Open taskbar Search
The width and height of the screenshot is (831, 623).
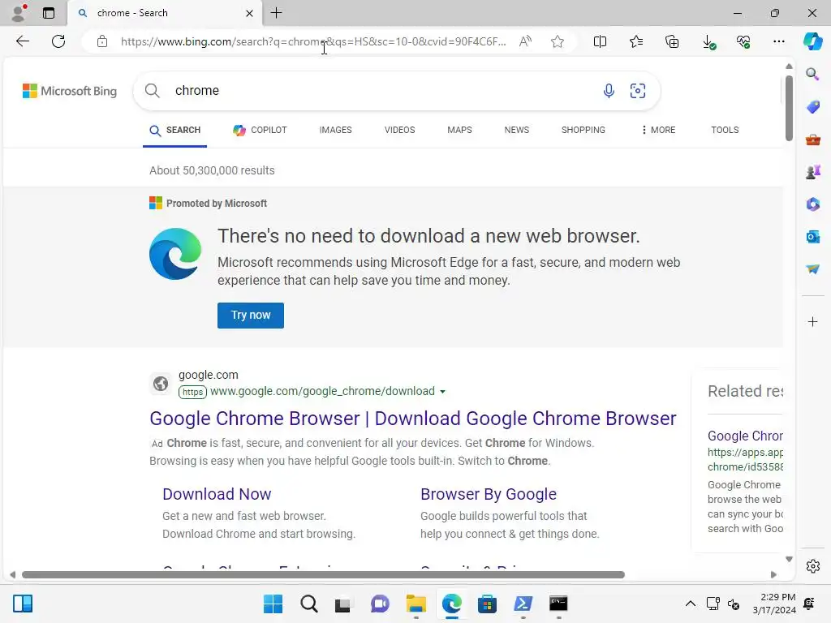click(308, 604)
